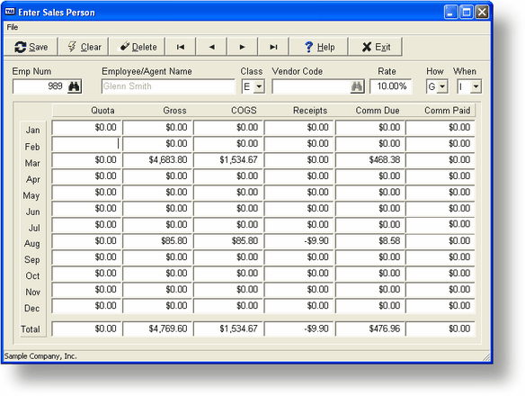
Task: Advance to the next record
Action: pyautogui.click(x=243, y=47)
